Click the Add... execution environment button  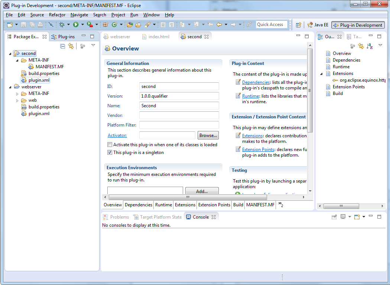[202, 191]
